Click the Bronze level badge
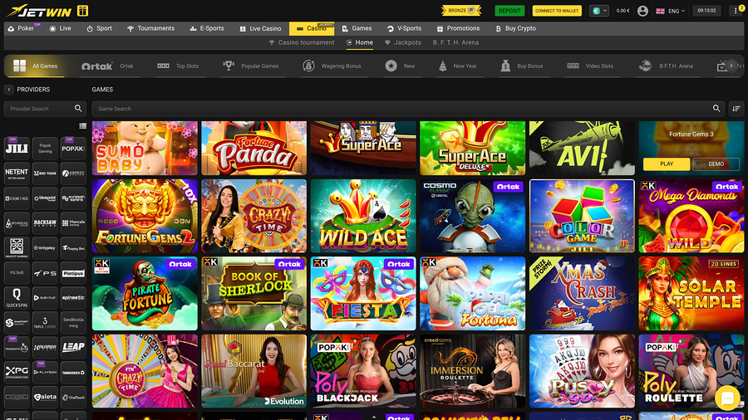Image resolution: width=748 pixels, height=420 pixels. point(460,11)
